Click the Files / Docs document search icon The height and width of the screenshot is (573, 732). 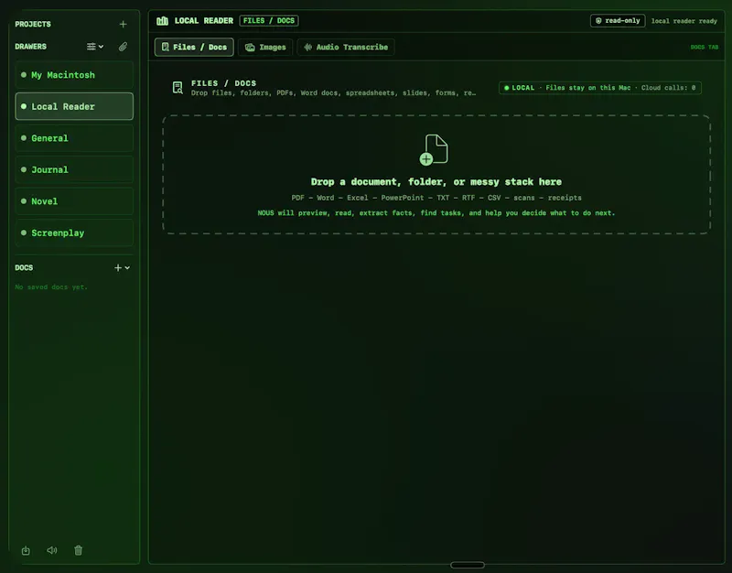tap(178, 88)
